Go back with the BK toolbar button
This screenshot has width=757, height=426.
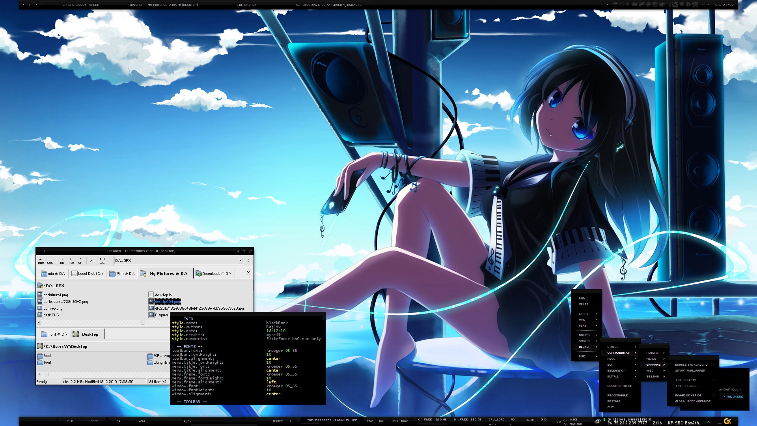[x=62, y=261]
